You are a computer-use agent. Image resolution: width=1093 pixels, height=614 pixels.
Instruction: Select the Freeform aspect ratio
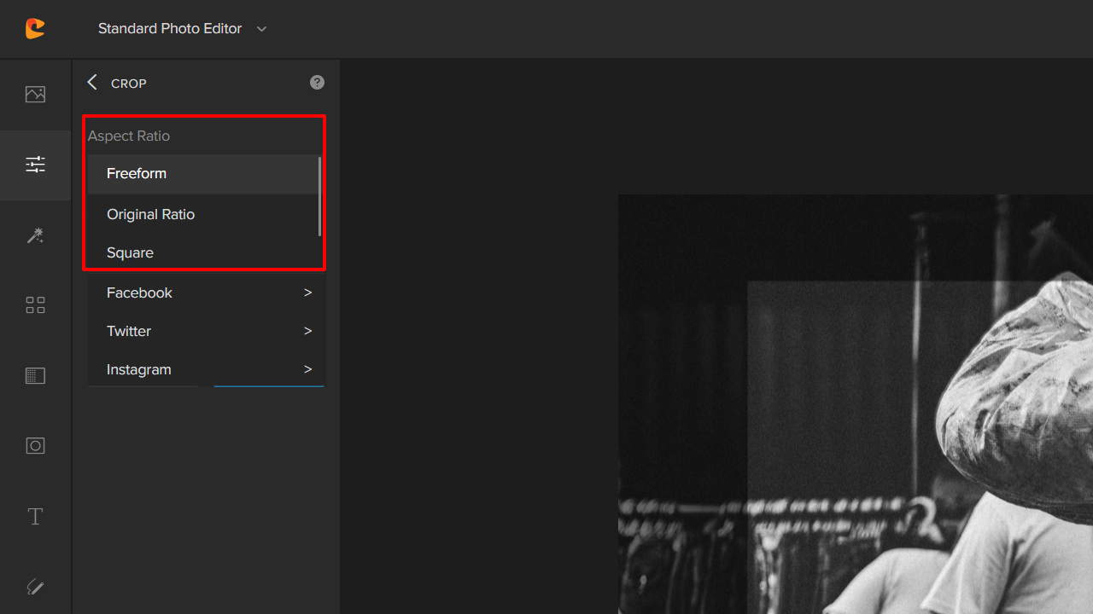(137, 173)
